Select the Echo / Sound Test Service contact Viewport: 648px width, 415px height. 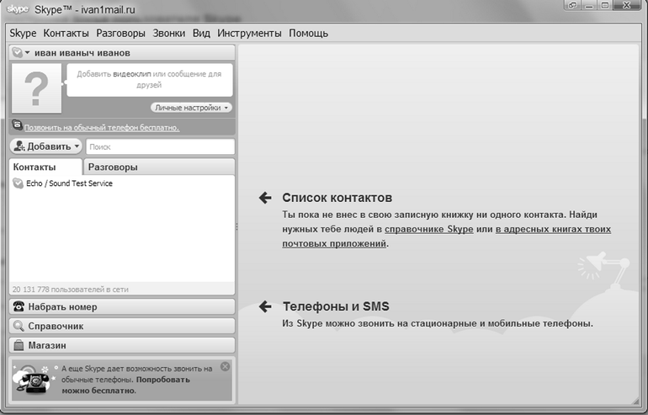pyautogui.click(x=122, y=184)
